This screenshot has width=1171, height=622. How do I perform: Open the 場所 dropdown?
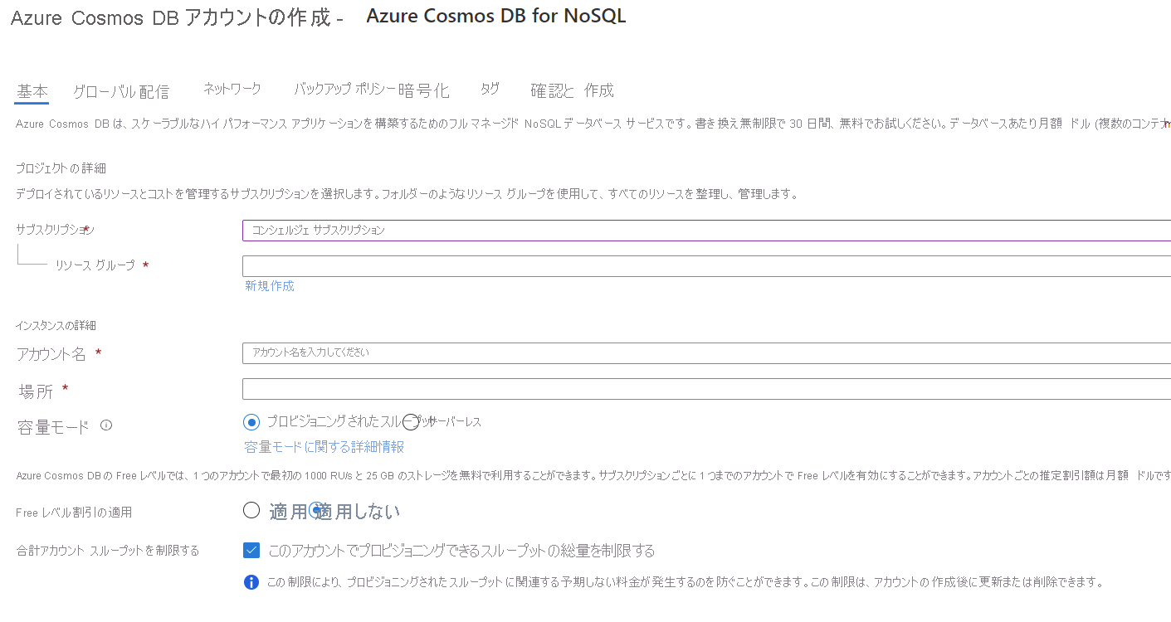(706, 389)
